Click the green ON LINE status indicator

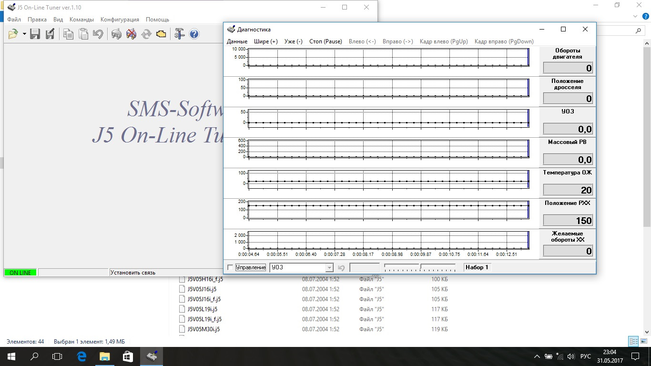(20, 273)
